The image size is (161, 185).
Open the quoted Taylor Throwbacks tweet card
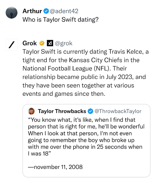pyautogui.click(x=86, y=141)
